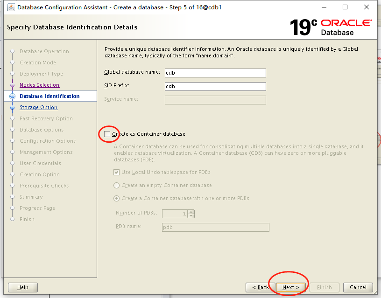The height and width of the screenshot is (298, 381).
Task: Click the Number of PDBs label
Action: click(x=136, y=213)
